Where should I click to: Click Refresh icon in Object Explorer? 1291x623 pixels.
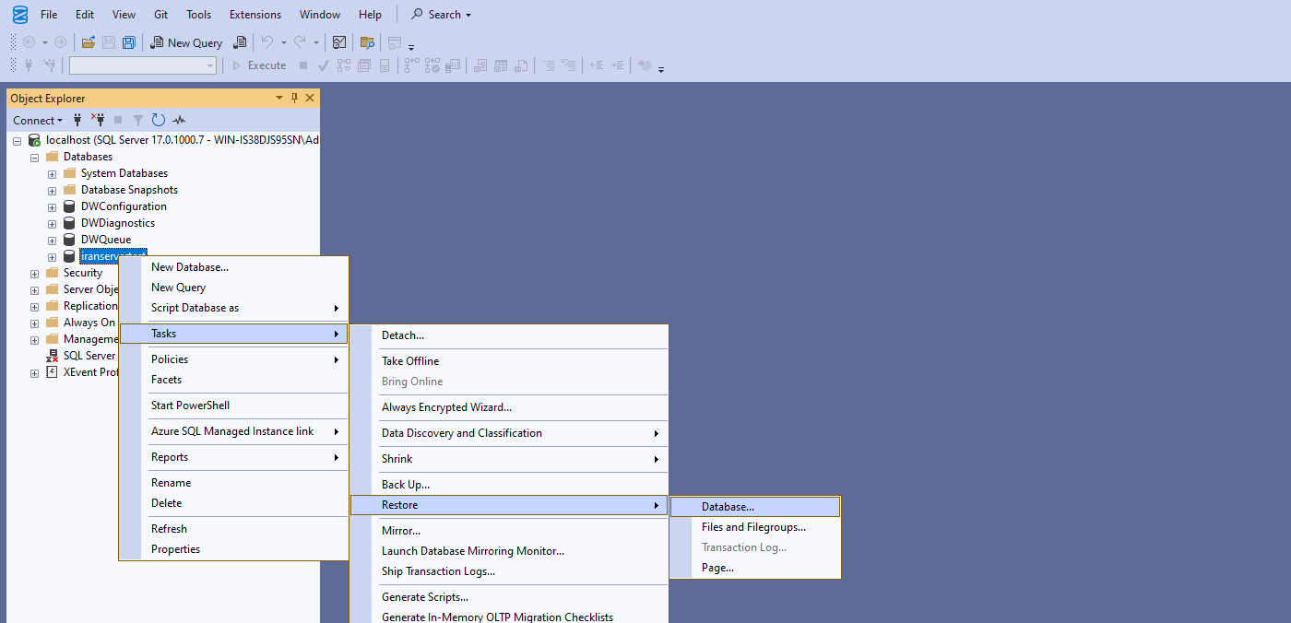coord(159,120)
